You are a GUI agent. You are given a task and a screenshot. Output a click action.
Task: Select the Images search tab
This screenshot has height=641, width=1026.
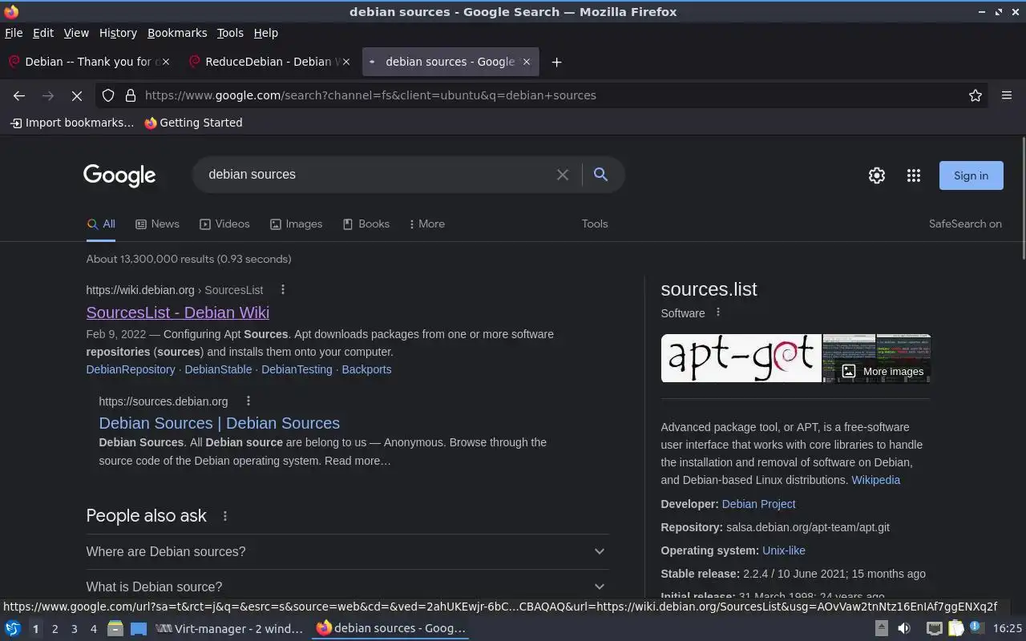296,224
